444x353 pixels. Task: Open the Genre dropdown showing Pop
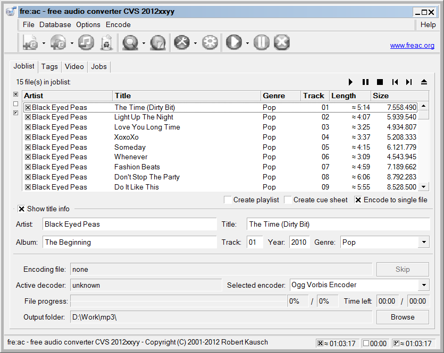[424, 242]
